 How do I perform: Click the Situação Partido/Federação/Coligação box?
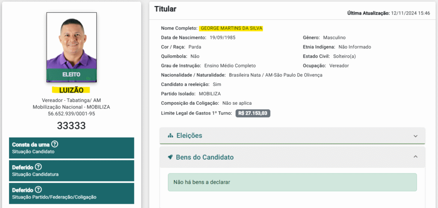click(x=71, y=193)
